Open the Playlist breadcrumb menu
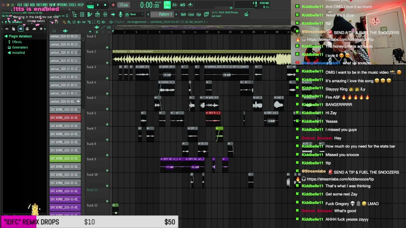 click(x=119, y=22)
